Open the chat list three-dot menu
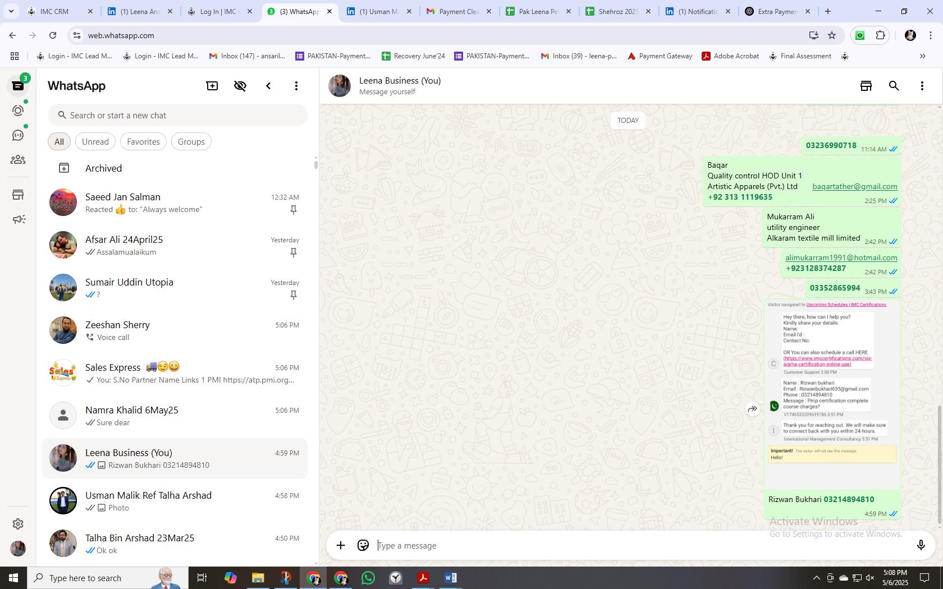 (296, 86)
